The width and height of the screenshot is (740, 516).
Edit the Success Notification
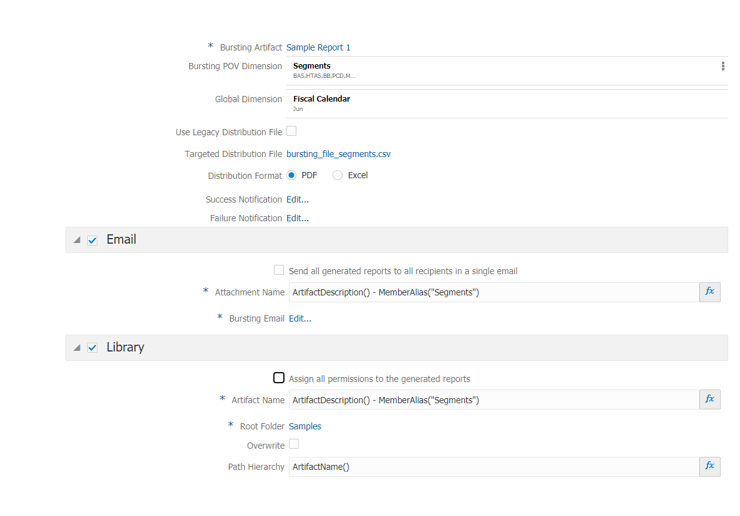click(298, 199)
